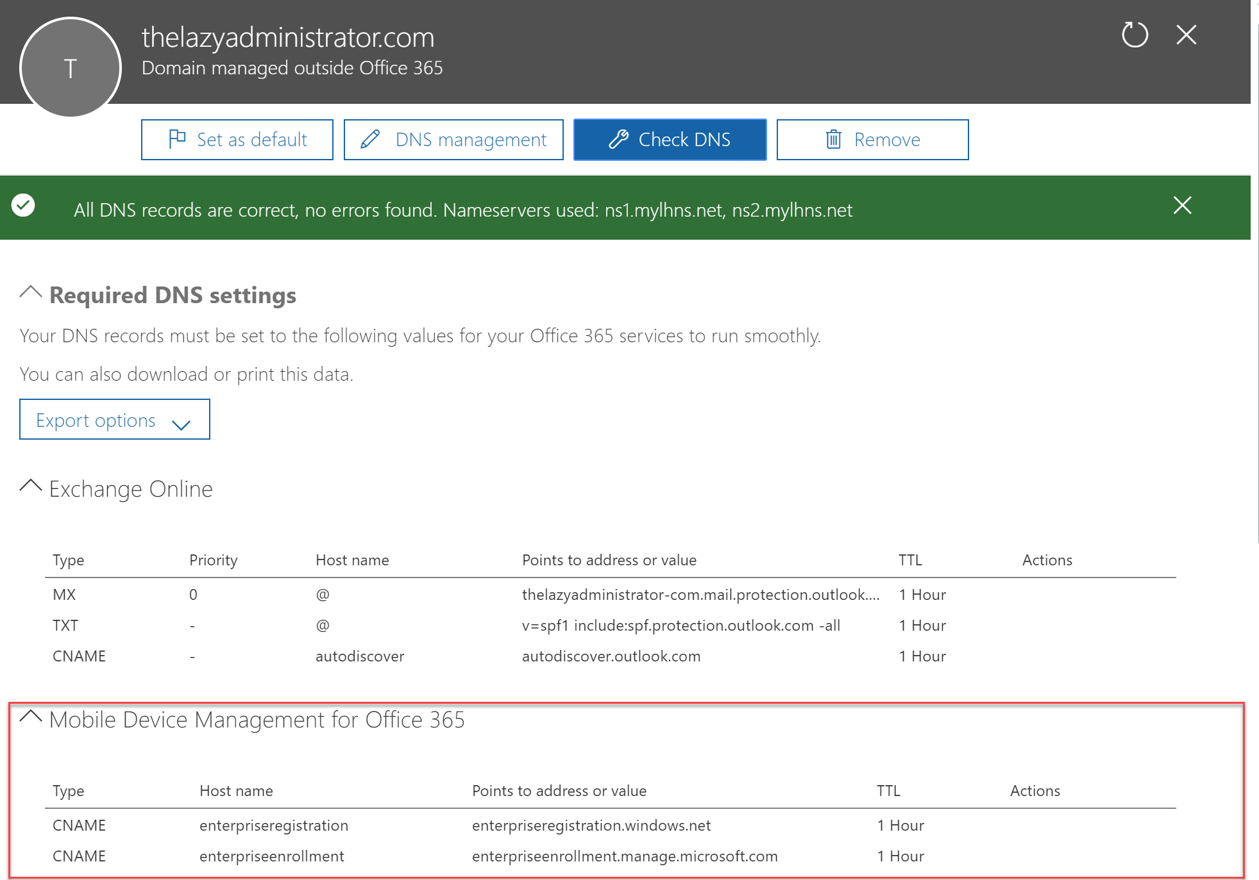Click the trash icon on Remove

click(833, 139)
